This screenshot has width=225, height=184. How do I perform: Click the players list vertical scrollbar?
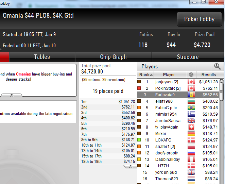(x=222, y=91)
